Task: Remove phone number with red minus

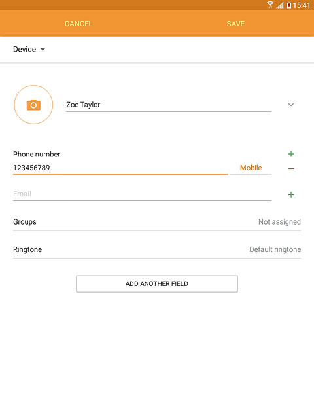Action: click(291, 168)
